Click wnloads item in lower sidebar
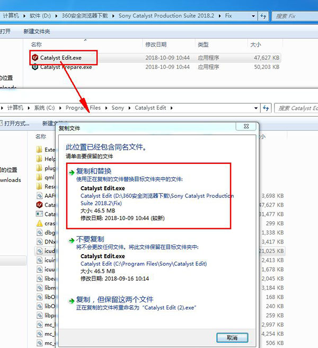Screen dimensions: 318x348 click(x=11, y=180)
